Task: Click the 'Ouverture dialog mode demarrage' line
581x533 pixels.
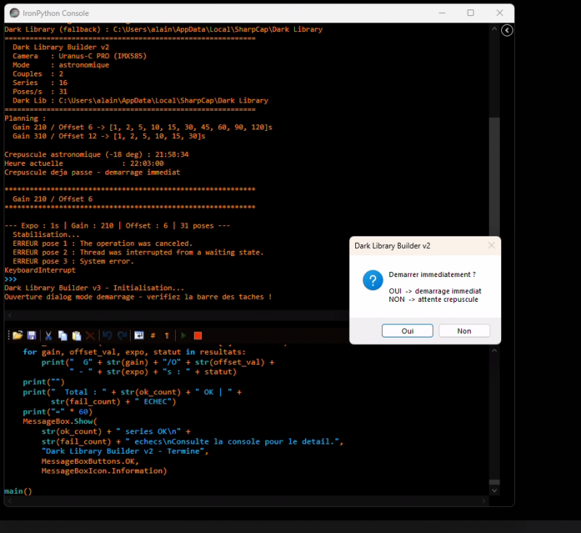Action: (138, 297)
